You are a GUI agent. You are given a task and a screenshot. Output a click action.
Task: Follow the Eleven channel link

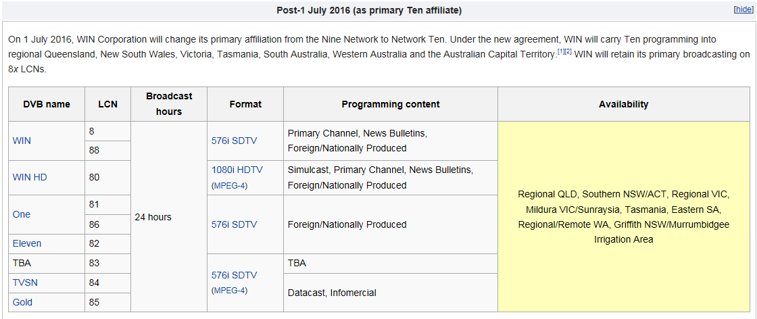pos(27,243)
